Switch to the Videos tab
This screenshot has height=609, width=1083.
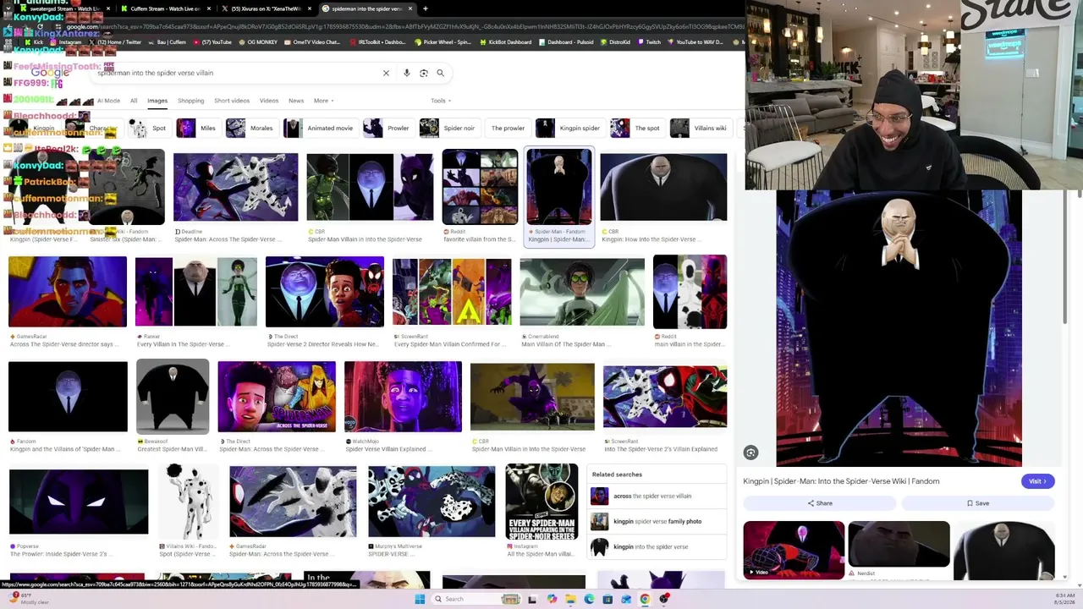[x=269, y=101]
